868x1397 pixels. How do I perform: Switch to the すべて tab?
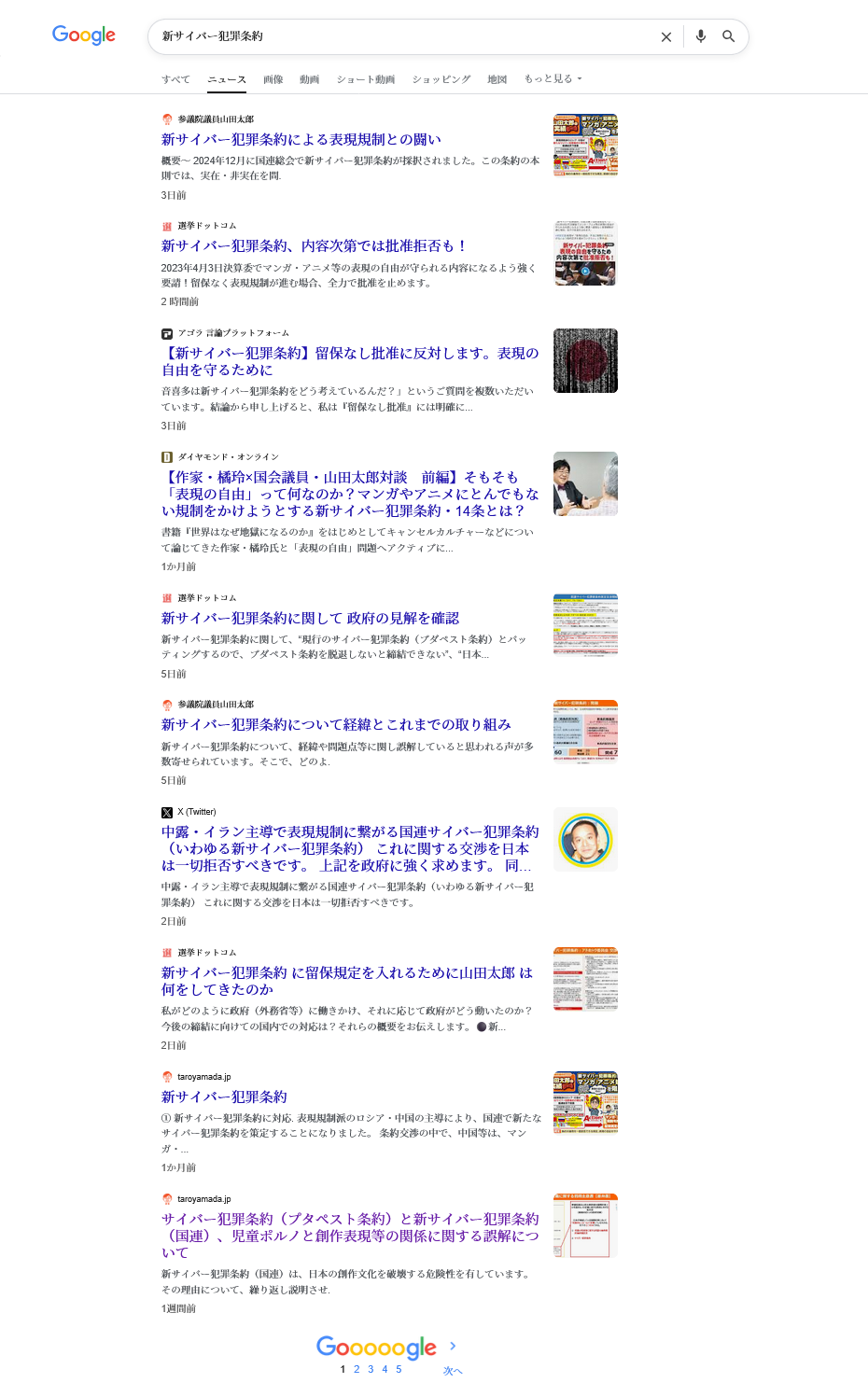pyautogui.click(x=175, y=79)
